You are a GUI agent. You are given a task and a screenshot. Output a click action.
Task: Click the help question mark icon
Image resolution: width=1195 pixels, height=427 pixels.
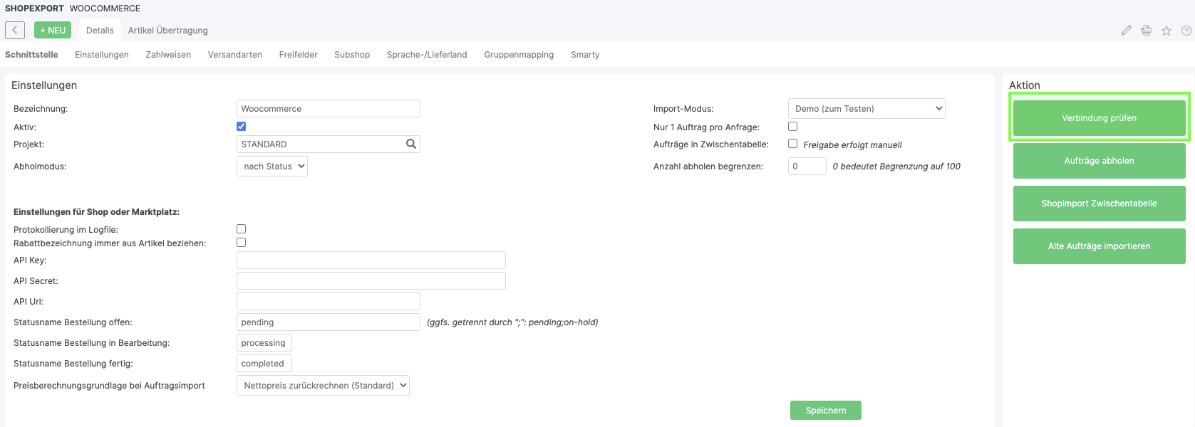[x=1186, y=31]
